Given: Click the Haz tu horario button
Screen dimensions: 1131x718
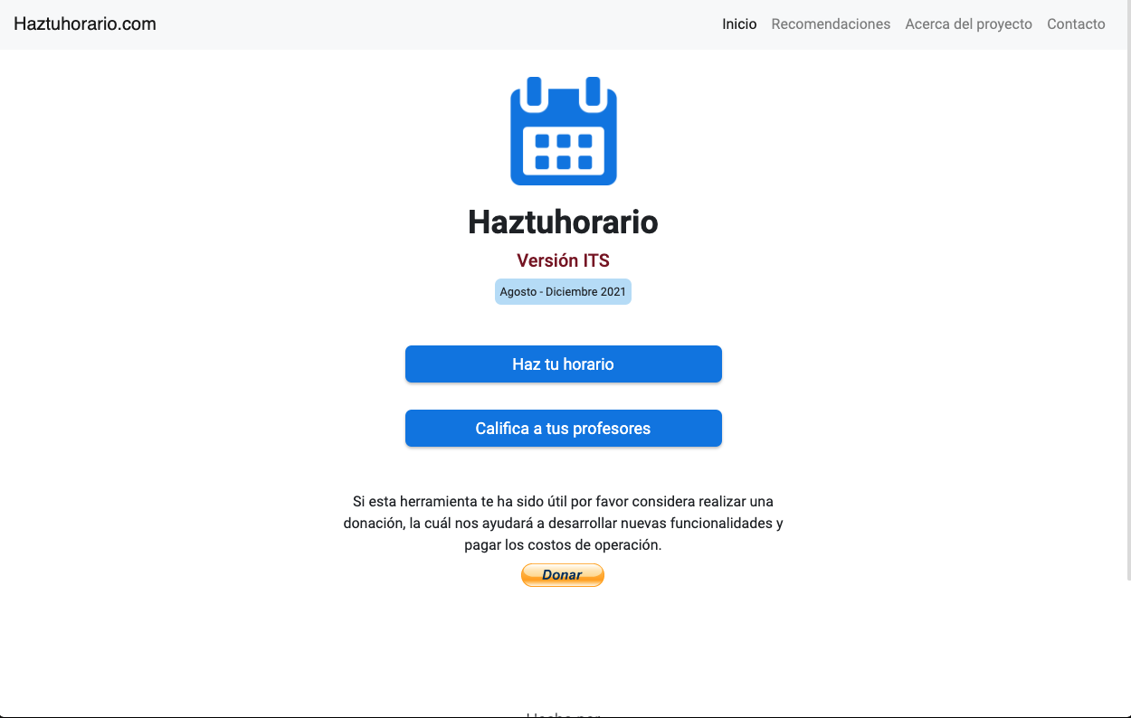Looking at the screenshot, I should point(563,364).
